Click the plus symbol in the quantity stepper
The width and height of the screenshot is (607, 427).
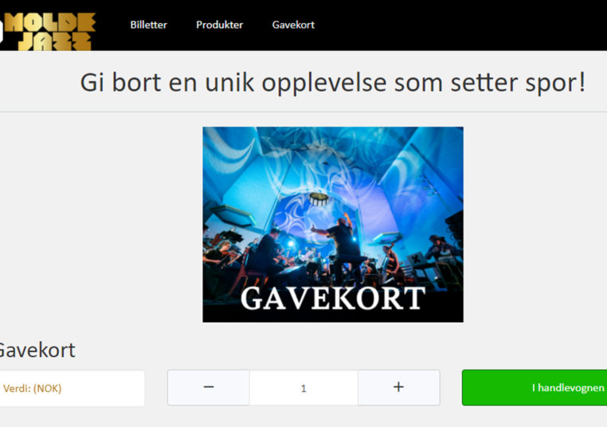pos(399,386)
